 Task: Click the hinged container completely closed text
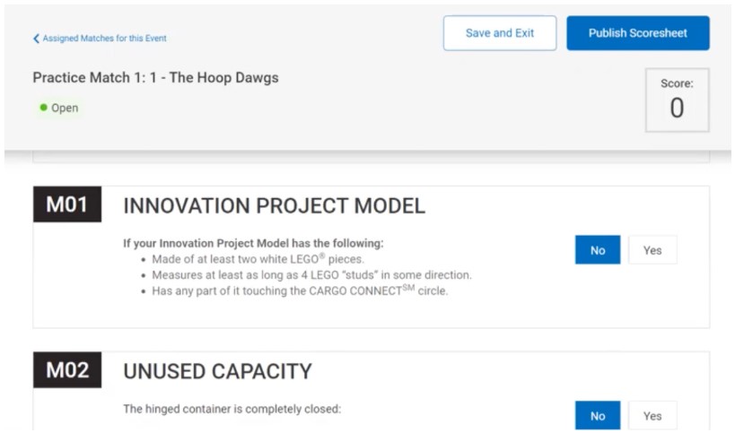[x=232, y=410]
